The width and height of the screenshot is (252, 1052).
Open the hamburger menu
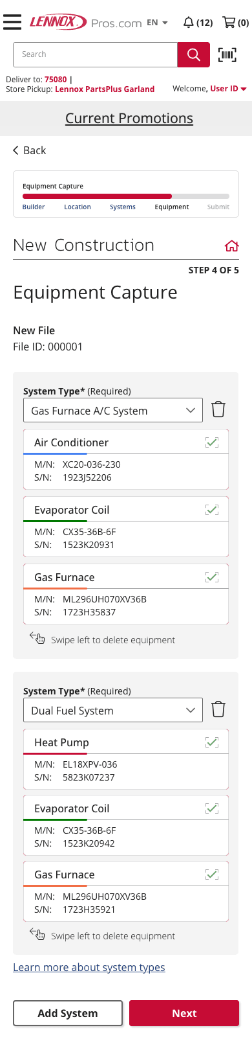point(12,22)
